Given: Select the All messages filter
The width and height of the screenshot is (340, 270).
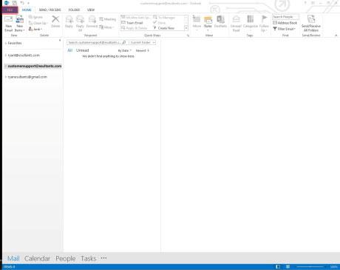Looking at the screenshot, I should pyautogui.click(x=70, y=50).
